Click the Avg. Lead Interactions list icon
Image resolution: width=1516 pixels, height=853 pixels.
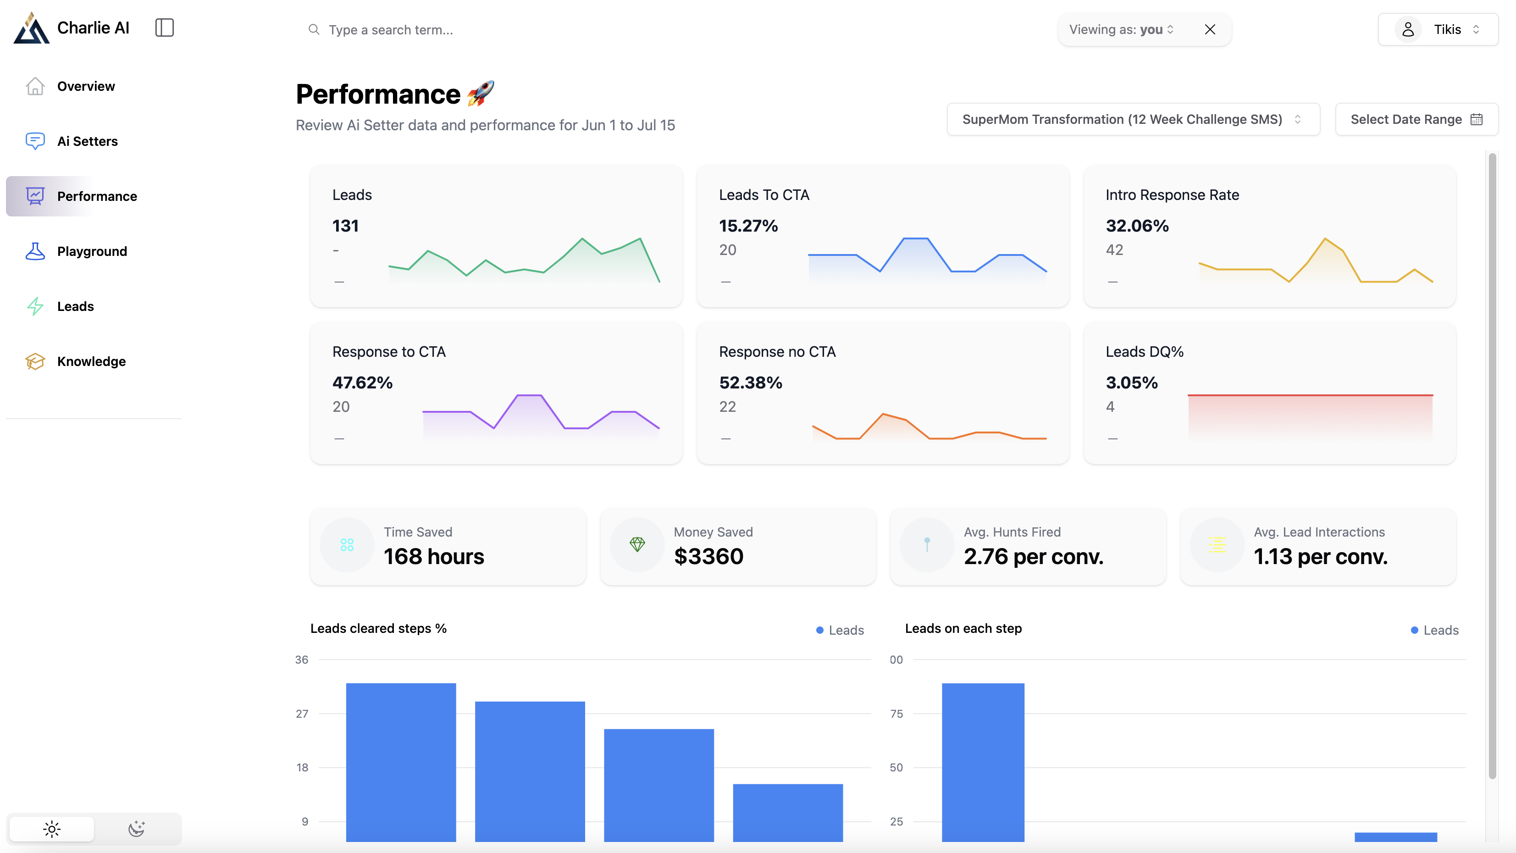tap(1217, 544)
